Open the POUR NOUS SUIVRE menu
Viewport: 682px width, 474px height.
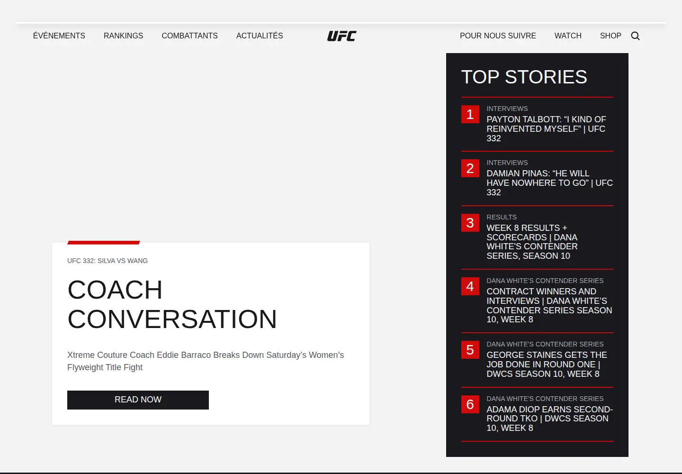click(x=498, y=36)
